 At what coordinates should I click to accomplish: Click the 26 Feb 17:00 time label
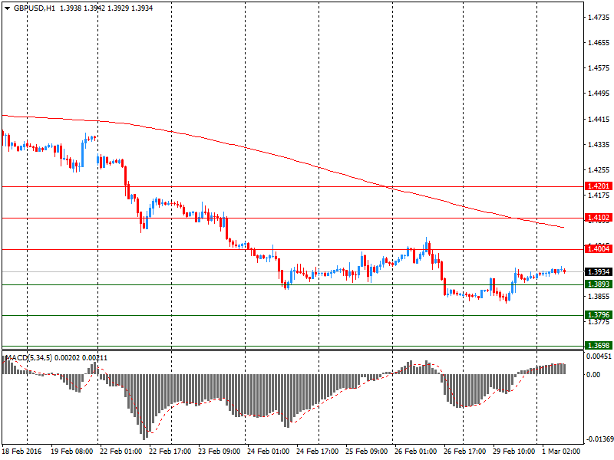coord(465,451)
